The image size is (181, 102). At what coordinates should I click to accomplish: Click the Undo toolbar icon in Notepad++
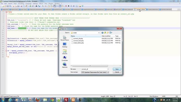(30, 6)
